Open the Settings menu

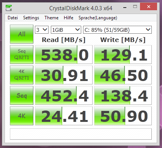(x=31, y=18)
